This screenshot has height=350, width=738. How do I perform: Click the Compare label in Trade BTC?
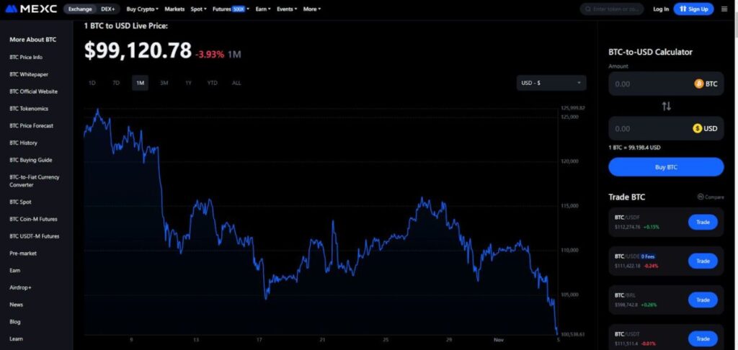tap(714, 197)
